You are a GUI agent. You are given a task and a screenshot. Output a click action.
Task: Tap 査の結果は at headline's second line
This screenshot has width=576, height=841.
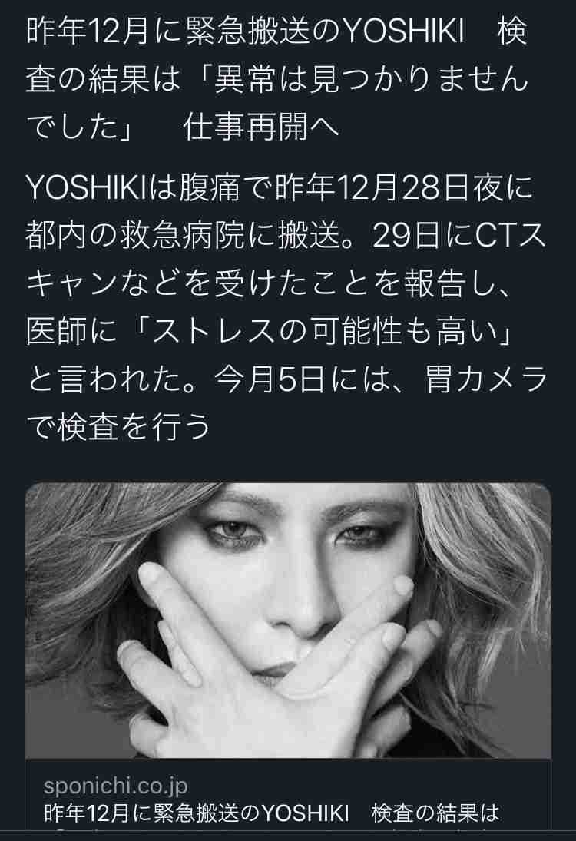pos(102,81)
